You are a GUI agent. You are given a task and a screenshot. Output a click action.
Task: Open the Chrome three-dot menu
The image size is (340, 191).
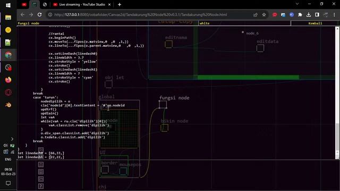[334, 15]
